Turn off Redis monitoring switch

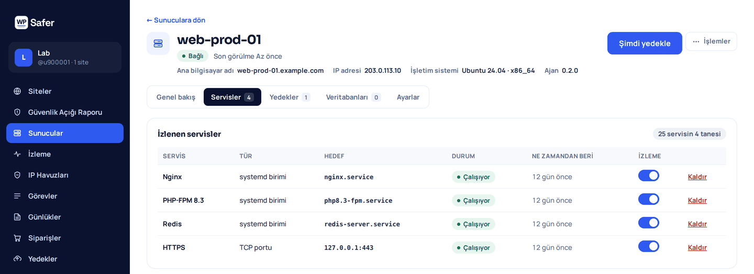pyautogui.click(x=649, y=223)
